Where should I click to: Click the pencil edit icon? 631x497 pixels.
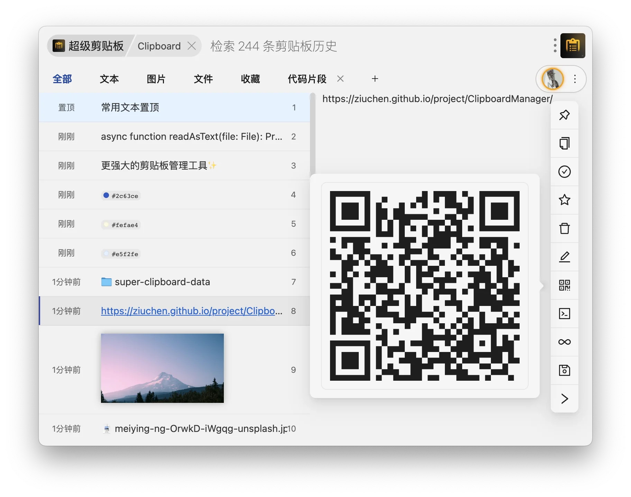point(564,257)
